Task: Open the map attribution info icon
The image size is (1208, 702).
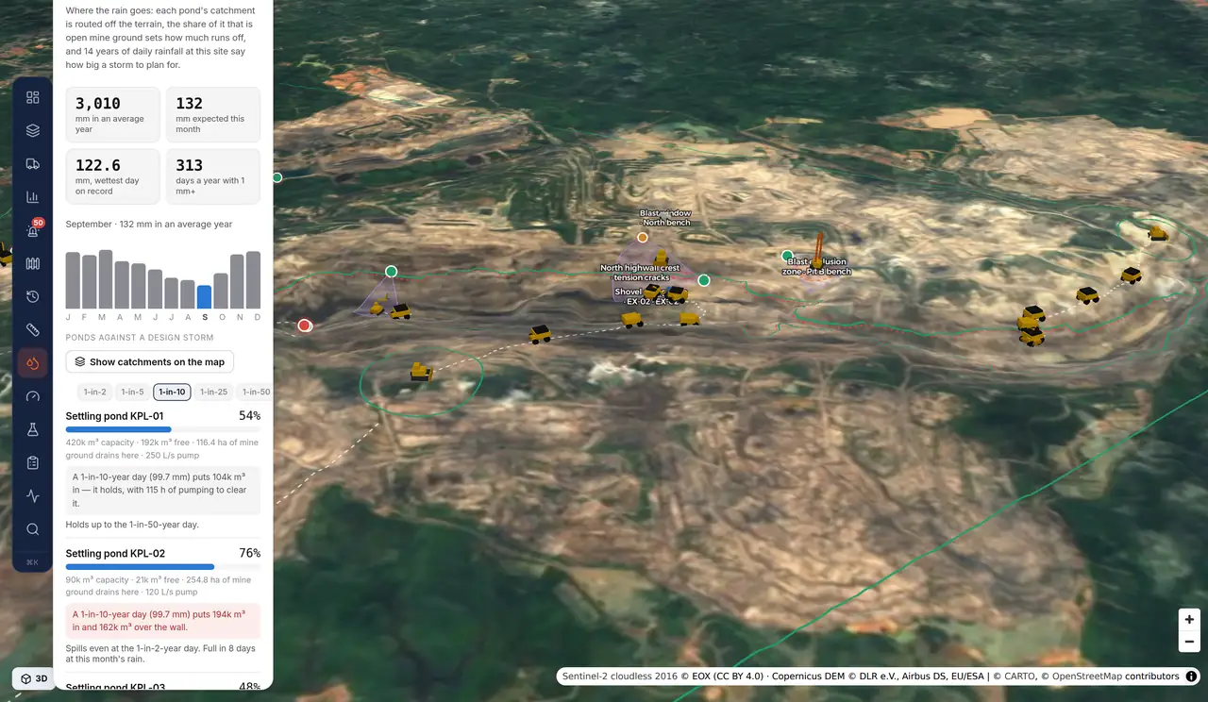Action: [1192, 677]
